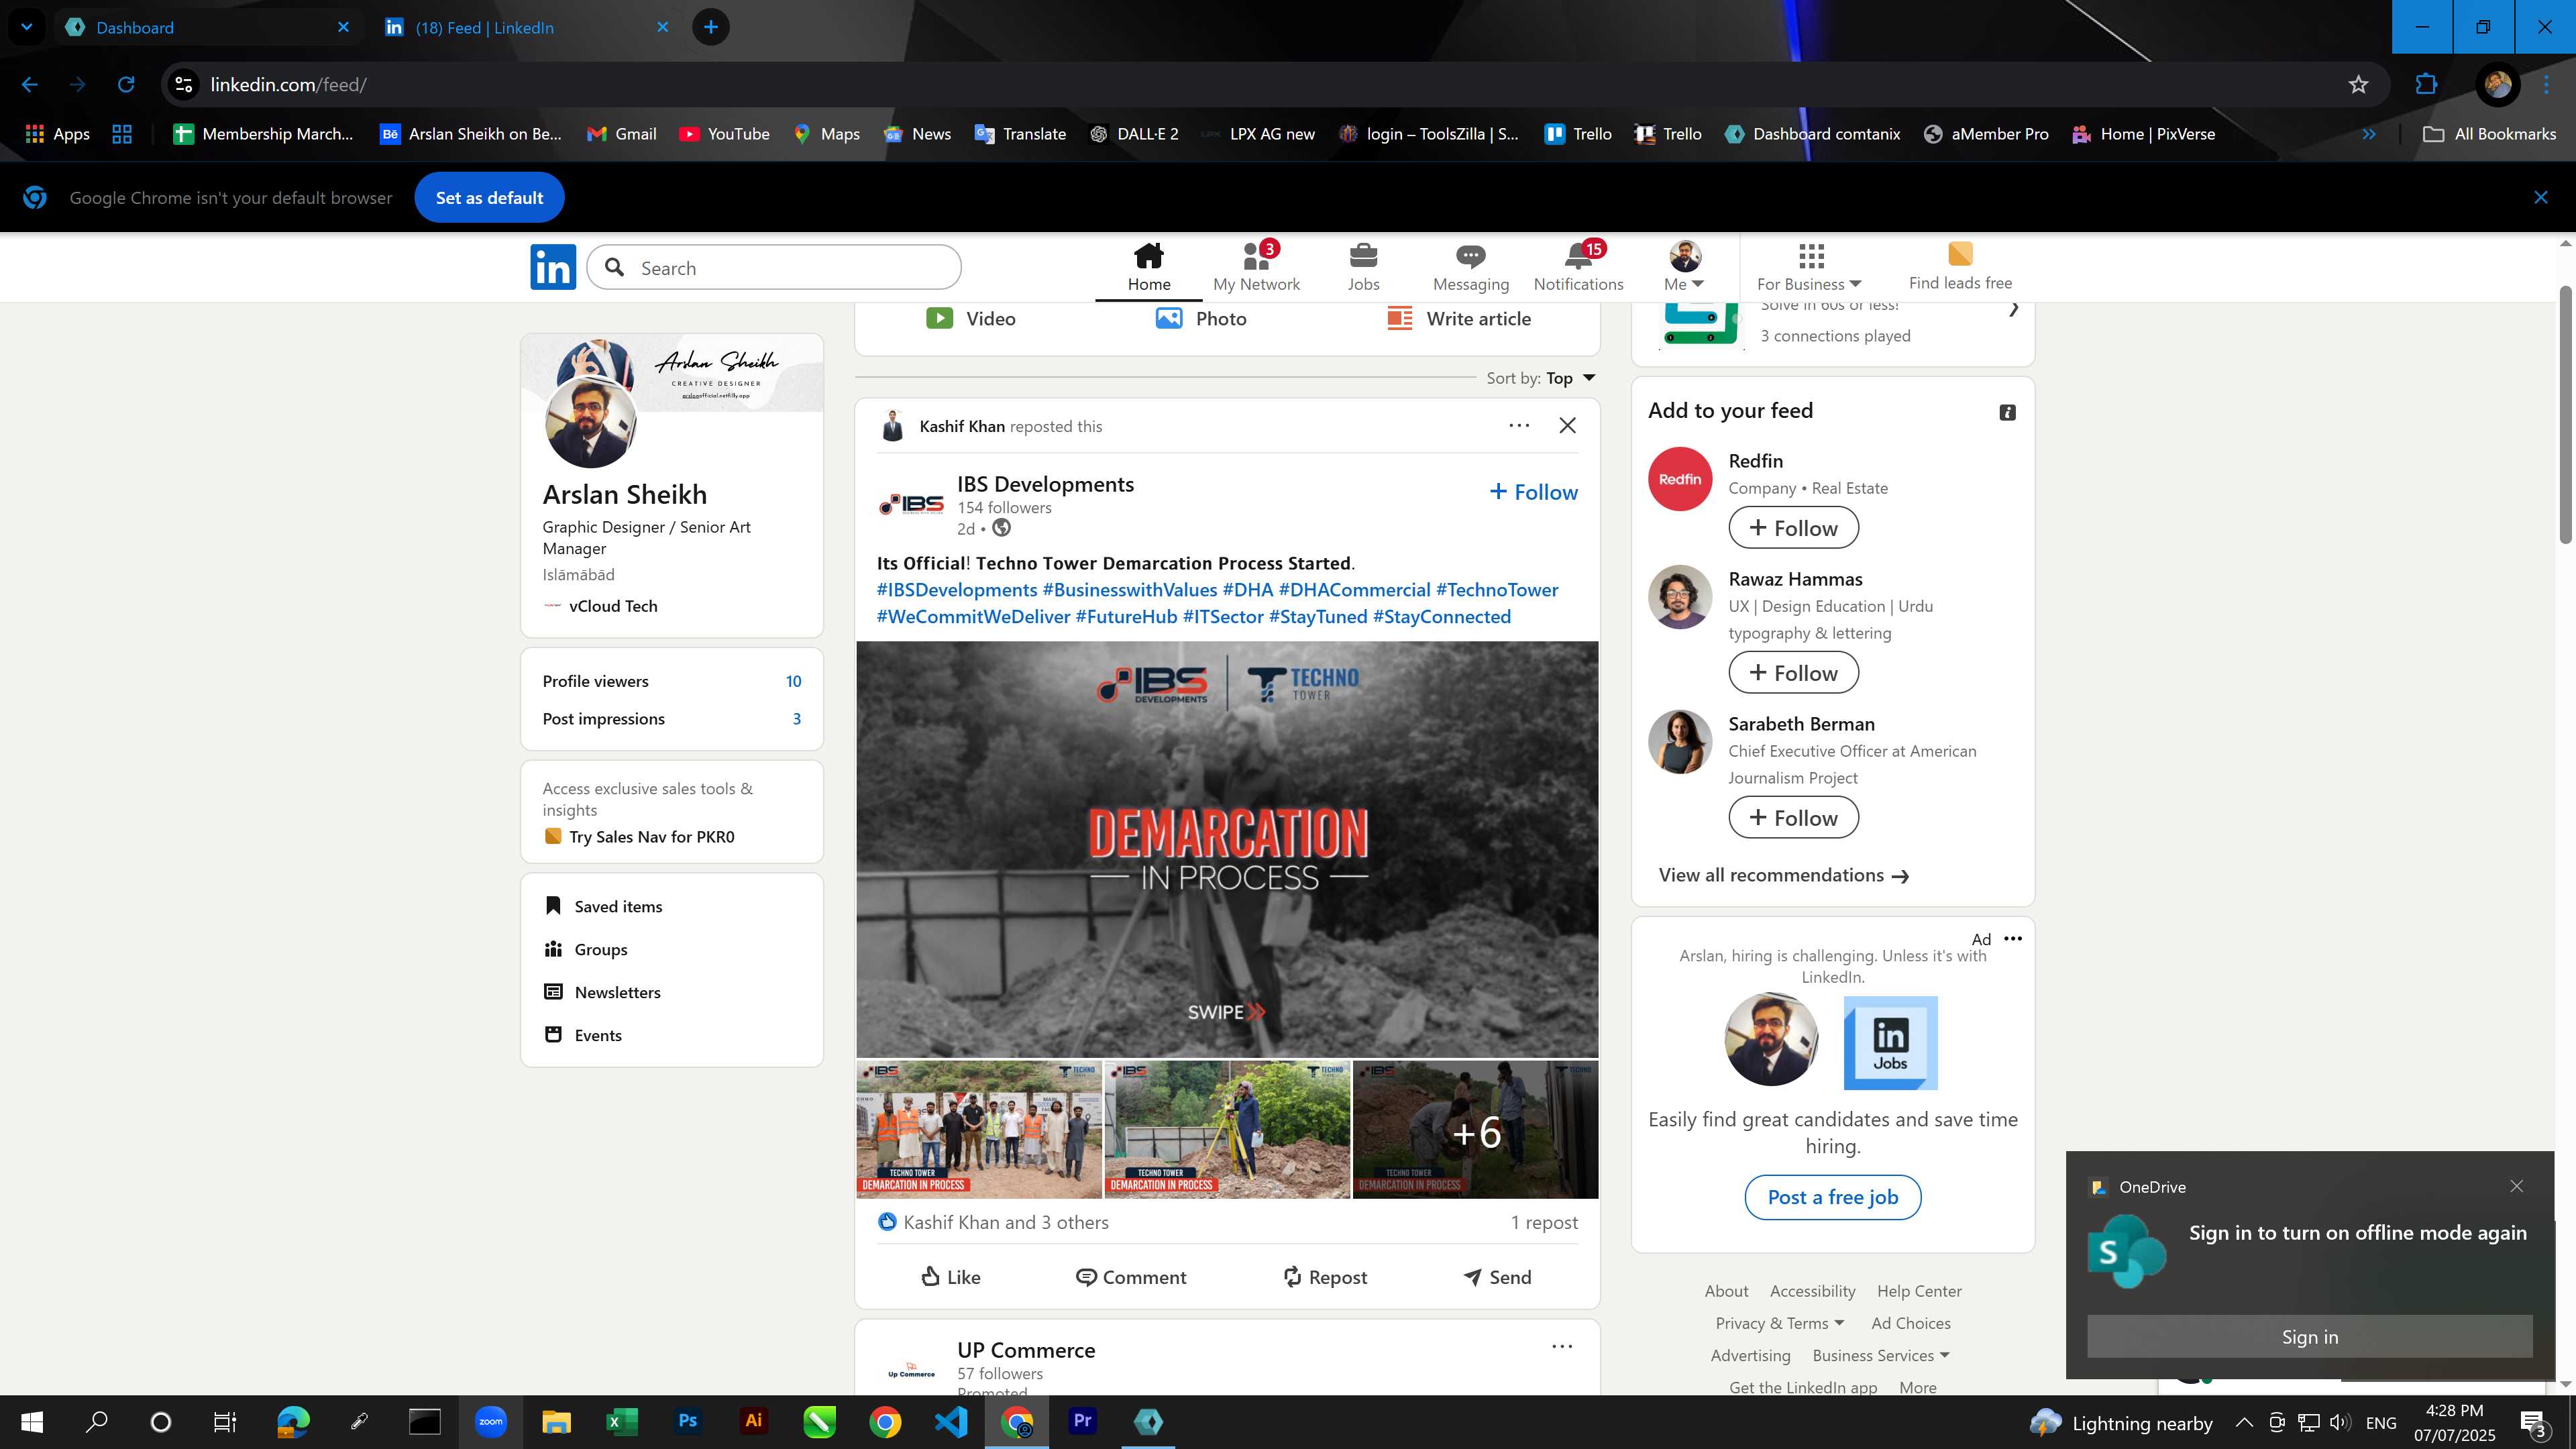Viewport: 2576px width, 1449px height.
Task: Open Chrome extensions puzzle icon
Action: point(2426,84)
